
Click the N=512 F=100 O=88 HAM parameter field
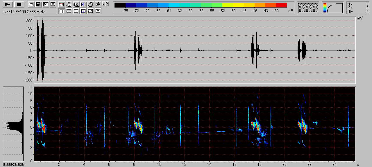29,12
